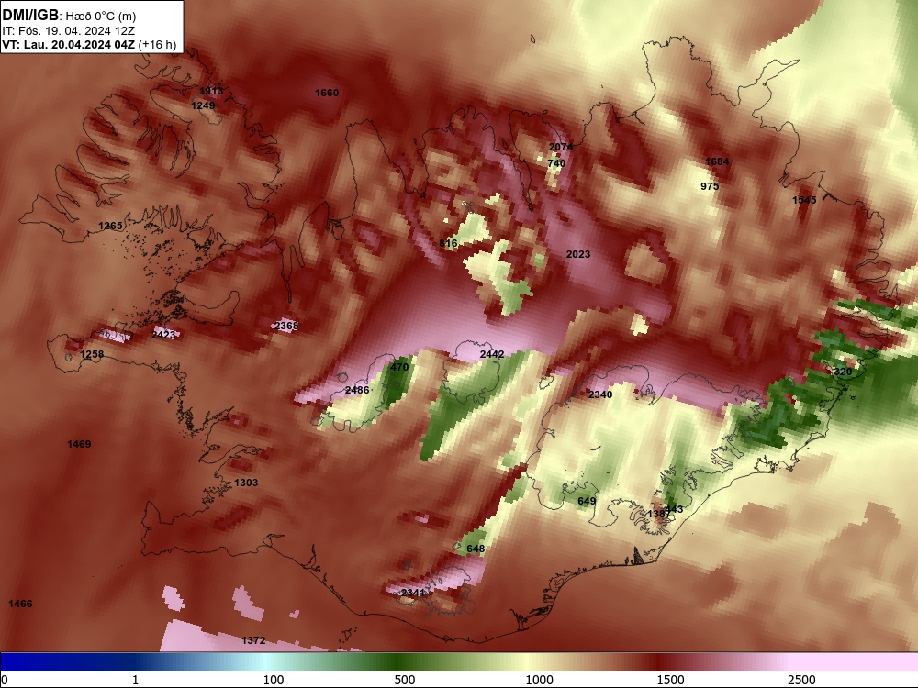Click the 648 height label

click(476, 549)
